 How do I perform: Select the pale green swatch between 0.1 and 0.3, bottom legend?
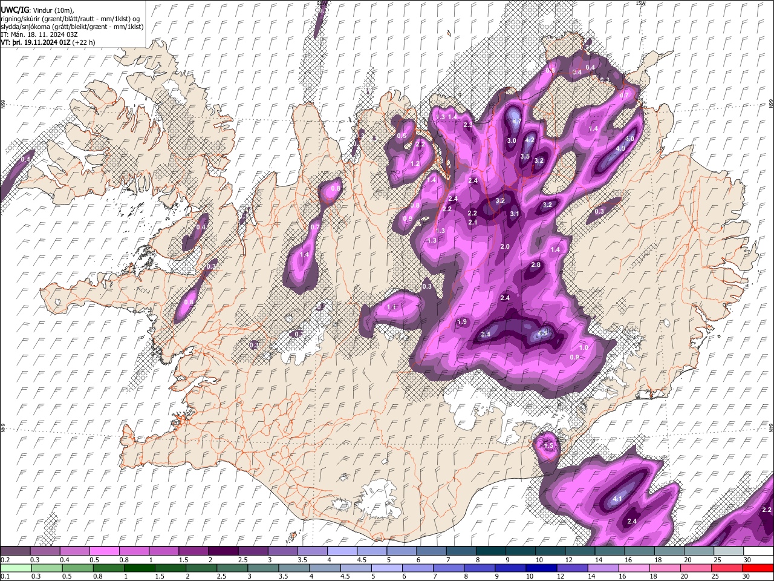[x=15, y=568]
